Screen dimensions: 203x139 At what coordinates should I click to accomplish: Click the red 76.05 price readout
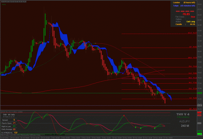(x=186, y=14)
